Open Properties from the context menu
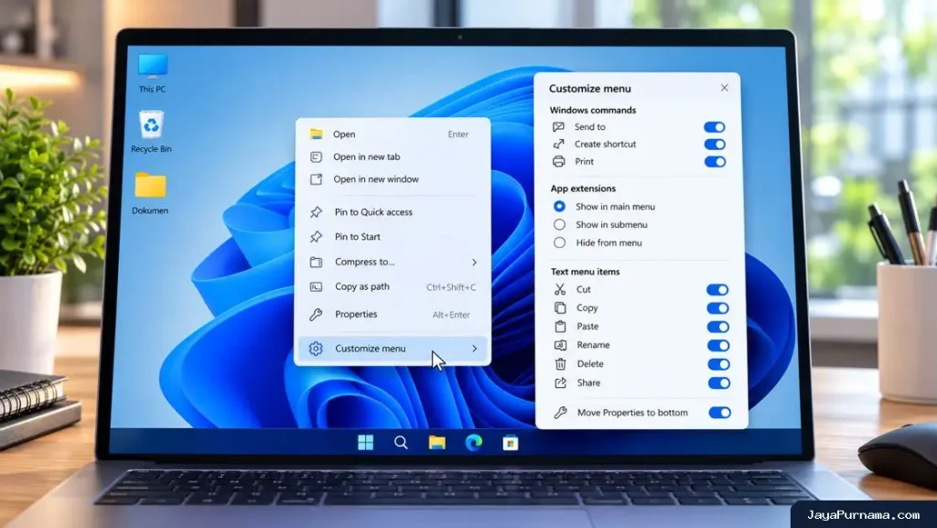 click(393, 314)
